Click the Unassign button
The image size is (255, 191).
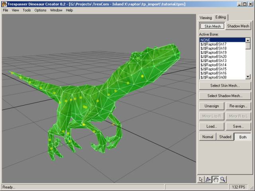(212, 106)
